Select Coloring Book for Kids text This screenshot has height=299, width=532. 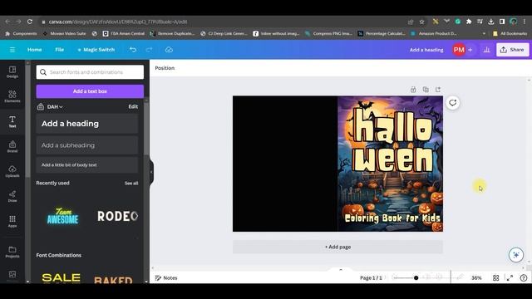(x=392, y=218)
